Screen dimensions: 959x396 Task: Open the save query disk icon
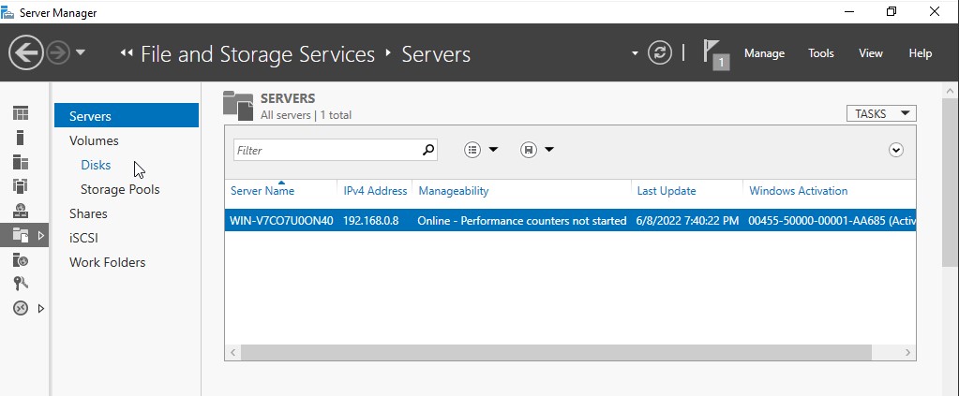[x=529, y=150]
